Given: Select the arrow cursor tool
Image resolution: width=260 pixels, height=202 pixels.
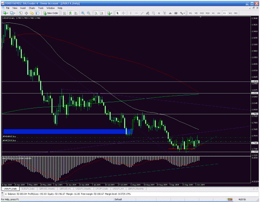Looking at the screenshot, I should pos(118,13).
